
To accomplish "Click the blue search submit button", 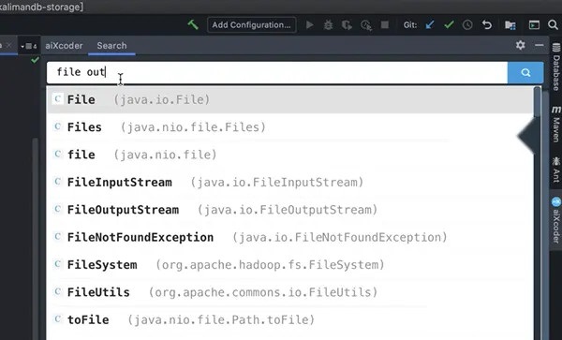I will point(525,73).
